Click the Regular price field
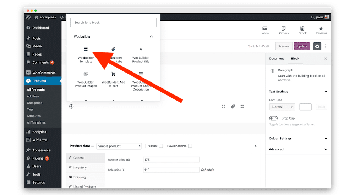This screenshot has height=195, width=355. (x=171, y=160)
